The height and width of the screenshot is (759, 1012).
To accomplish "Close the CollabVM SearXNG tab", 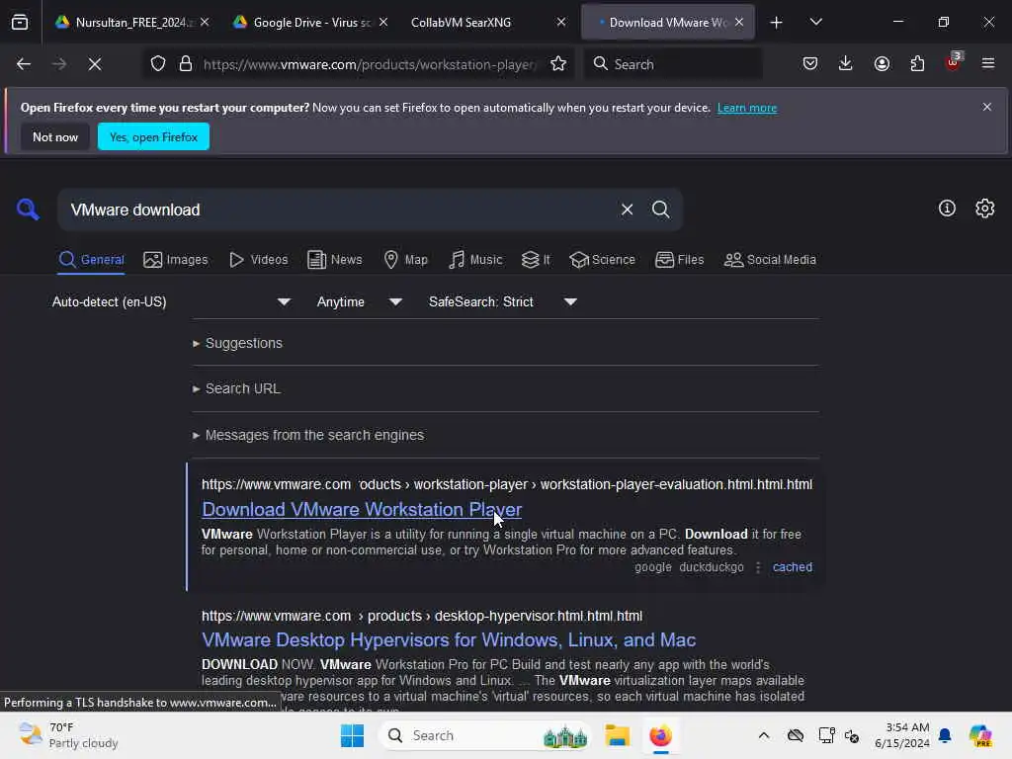I will point(561,23).
